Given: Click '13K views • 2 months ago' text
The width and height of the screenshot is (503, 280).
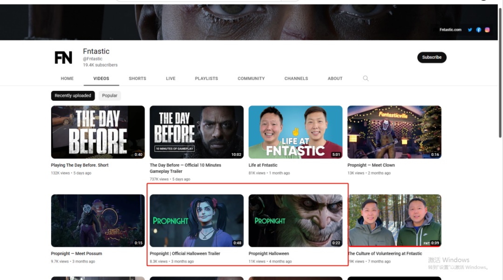Looking at the screenshot, I should click(369, 173).
